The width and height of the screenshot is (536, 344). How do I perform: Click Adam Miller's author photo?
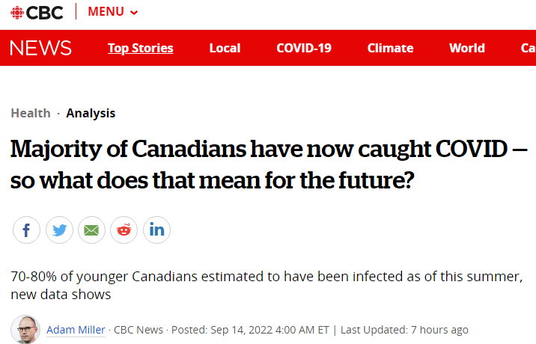tap(25, 329)
